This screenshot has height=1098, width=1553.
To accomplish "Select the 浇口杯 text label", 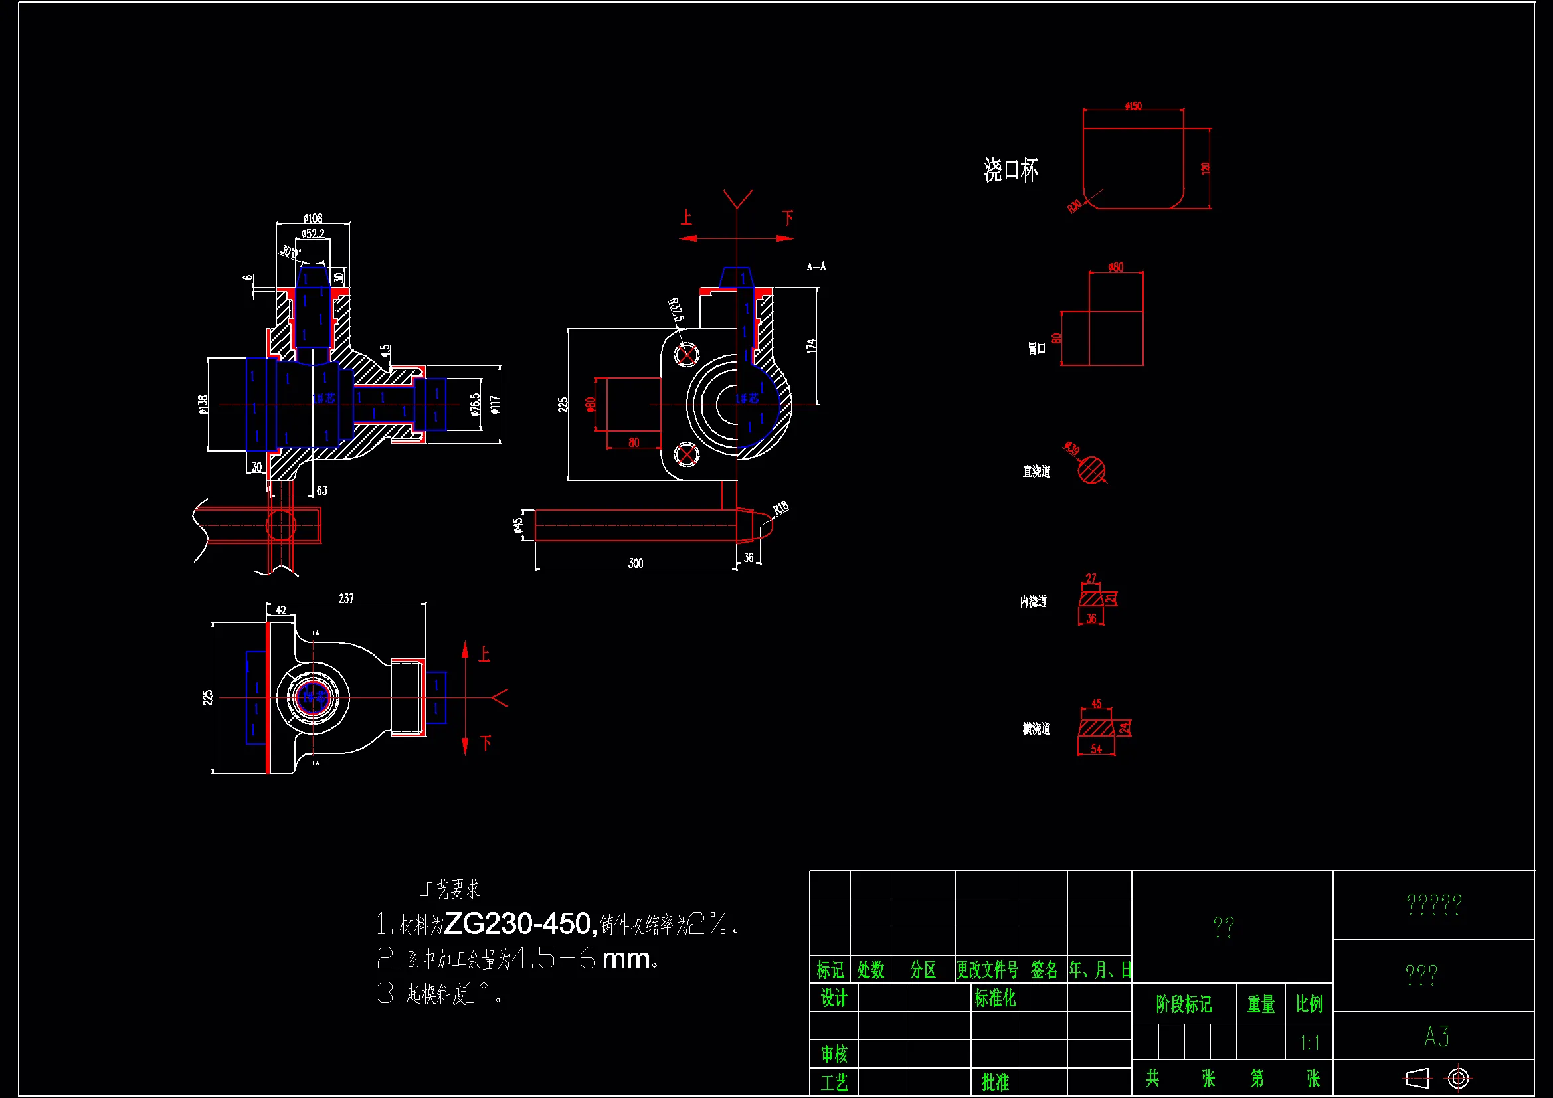I will coord(1010,171).
